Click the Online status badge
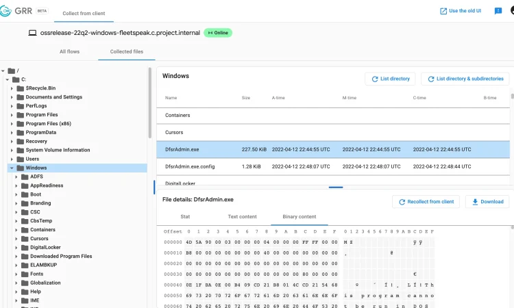Image resolution: width=514 pixels, height=308 pixels. point(218,33)
